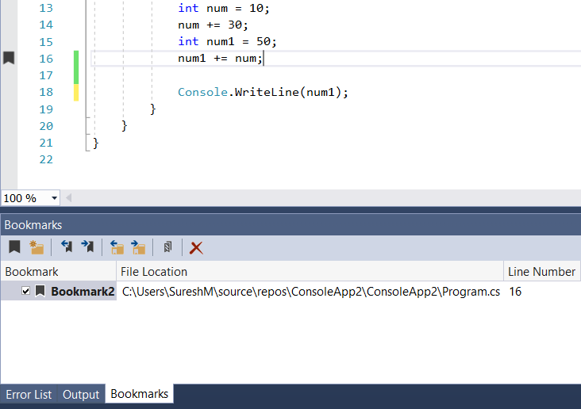
Task: Go to the previous bookmark
Action: 67,247
